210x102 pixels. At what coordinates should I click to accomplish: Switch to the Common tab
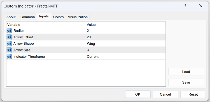[x=28, y=17]
